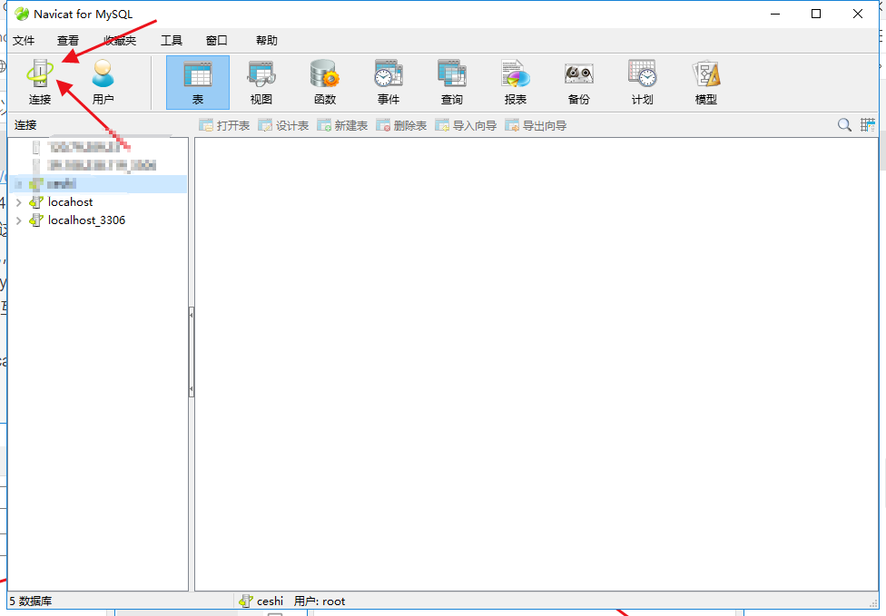Click the grid view mode icon

pos(868,125)
